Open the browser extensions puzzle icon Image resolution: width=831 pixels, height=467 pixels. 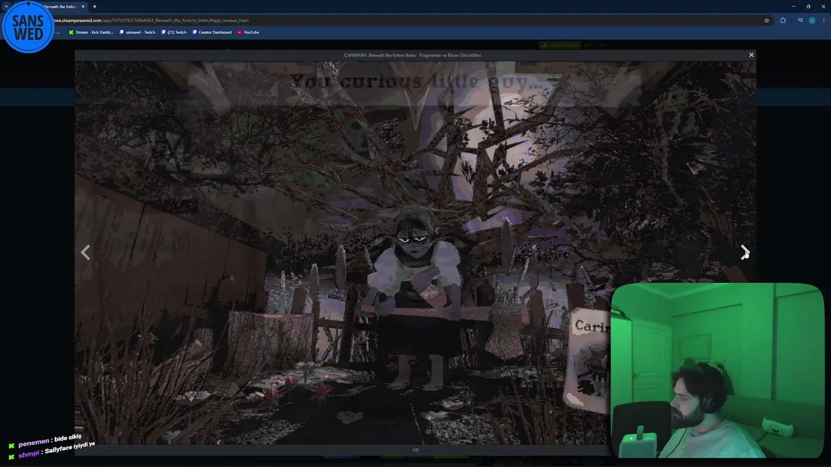click(783, 20)
